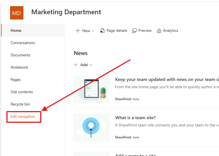
Task: Open Documents in the left navigation
Action: [20, 55]
